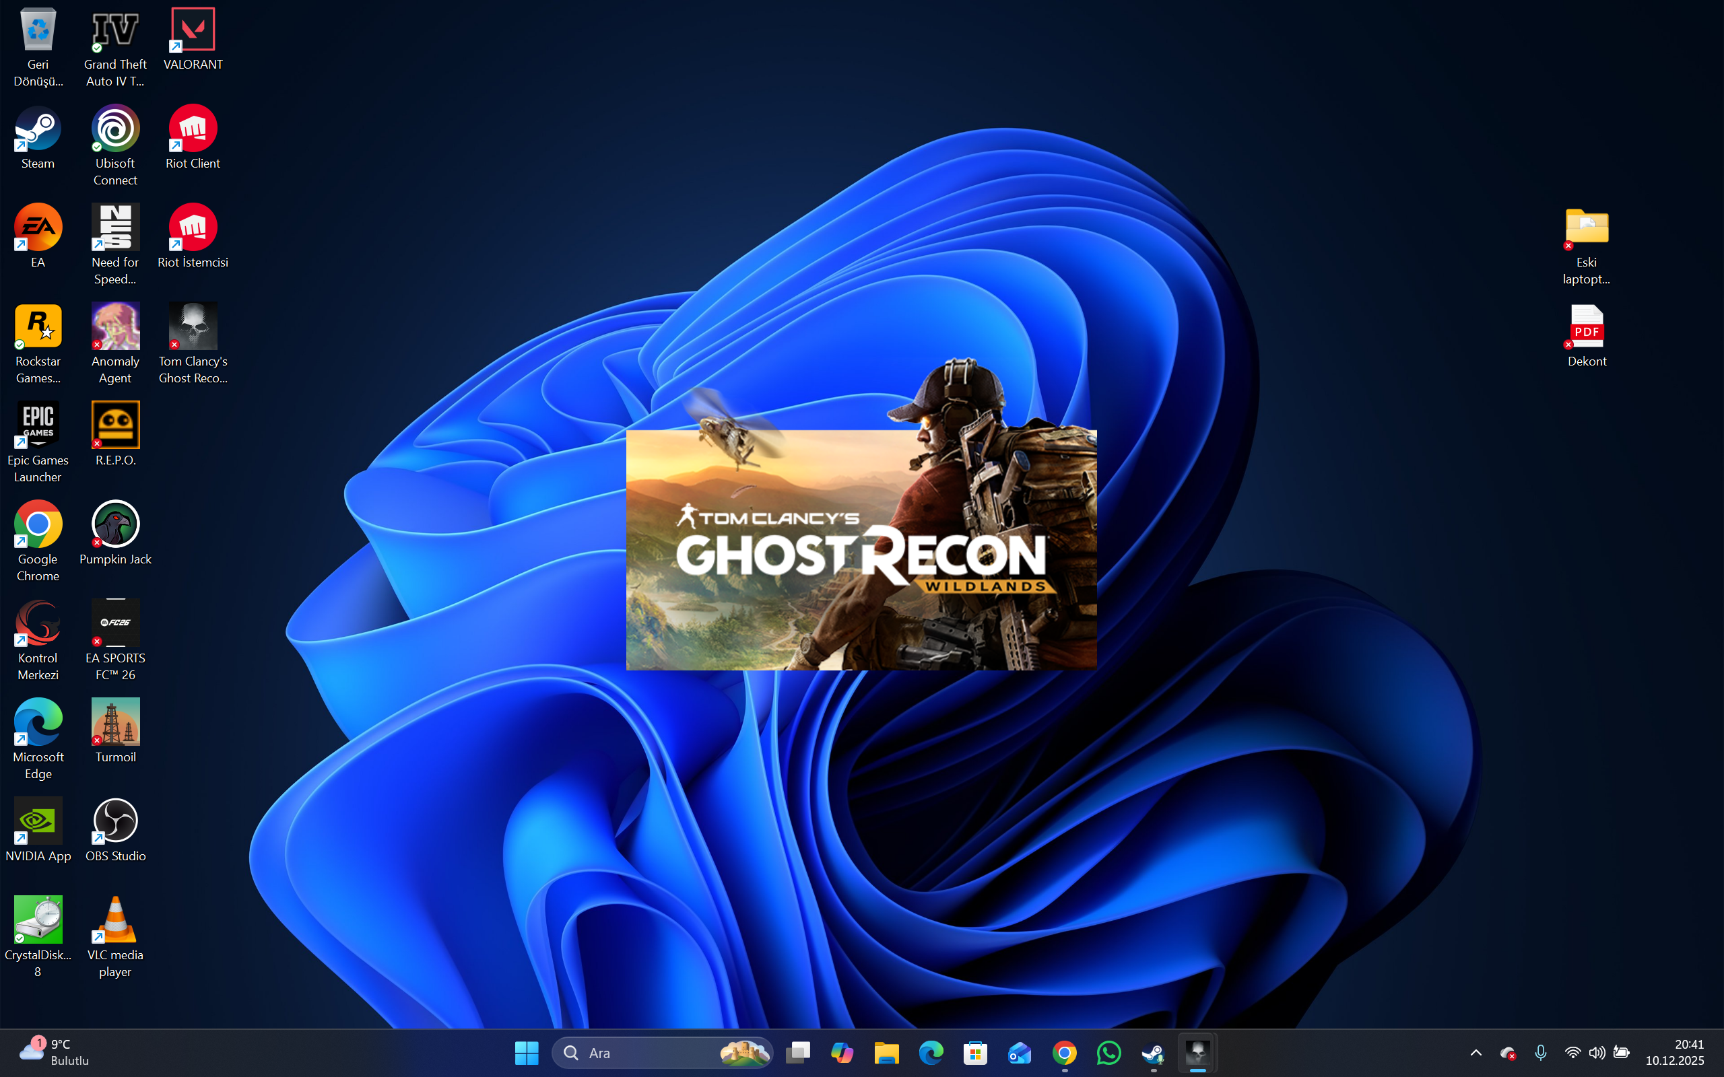Screen dimensions: 1724x1077
Task: Select Epic Games Launcher desktop shortcut
Action: coord(38,443)
